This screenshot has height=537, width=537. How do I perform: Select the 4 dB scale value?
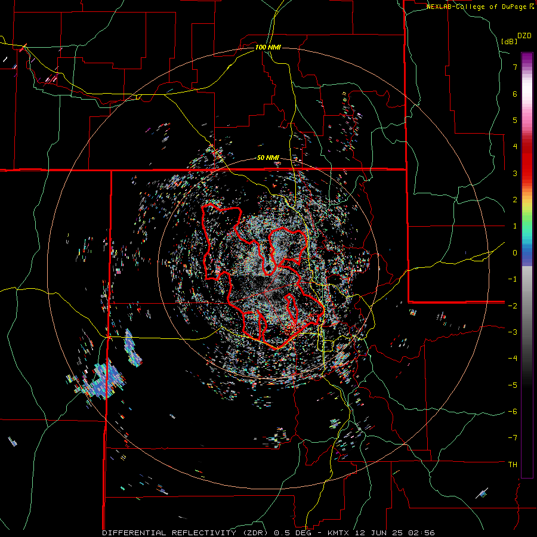(515, 147)
